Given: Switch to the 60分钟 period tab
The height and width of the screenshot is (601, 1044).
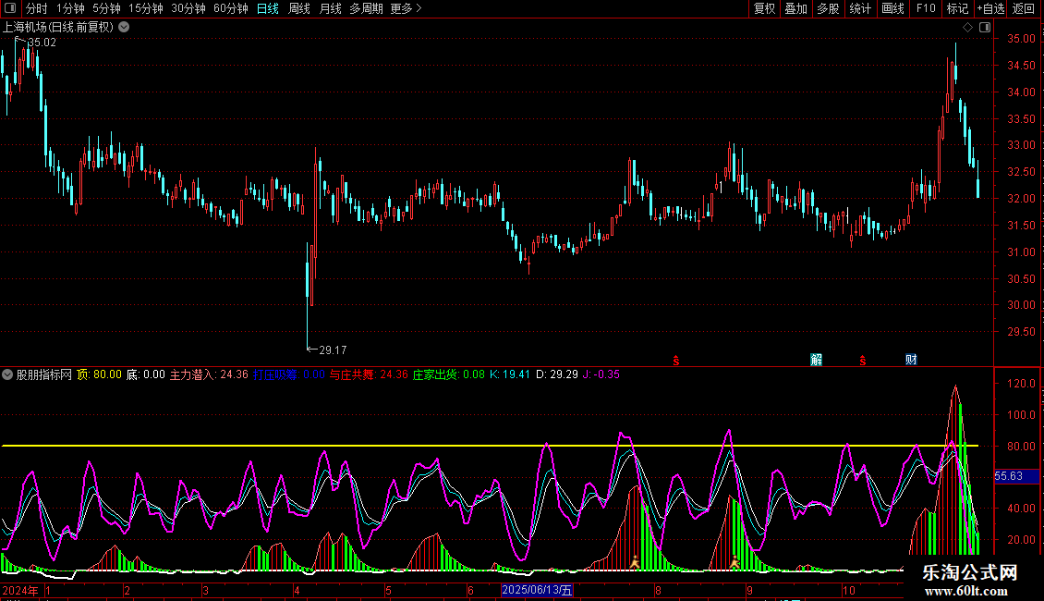Looking at the screenshot, I should pyautogui.click(x=230, y=8).
